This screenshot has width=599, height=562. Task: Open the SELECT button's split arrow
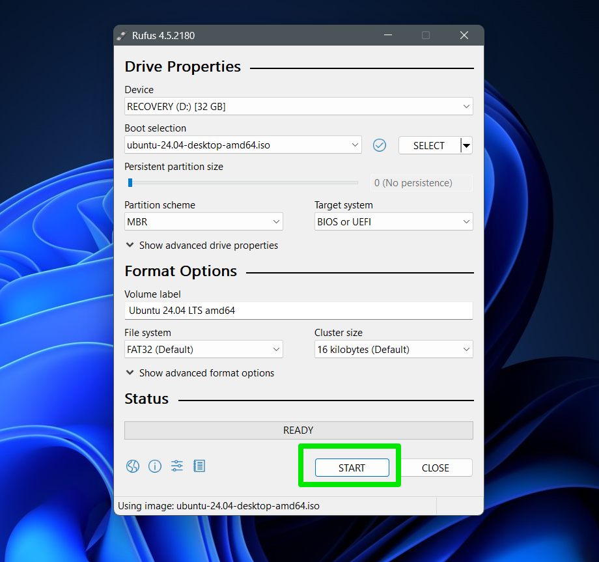[466, 146]
